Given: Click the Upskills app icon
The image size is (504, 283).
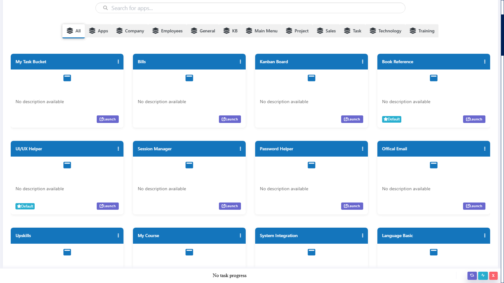Looking at the screenshot, I should pos(67,252).
